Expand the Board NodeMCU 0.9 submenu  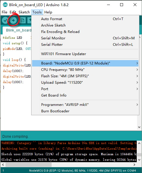pos(85,63)
